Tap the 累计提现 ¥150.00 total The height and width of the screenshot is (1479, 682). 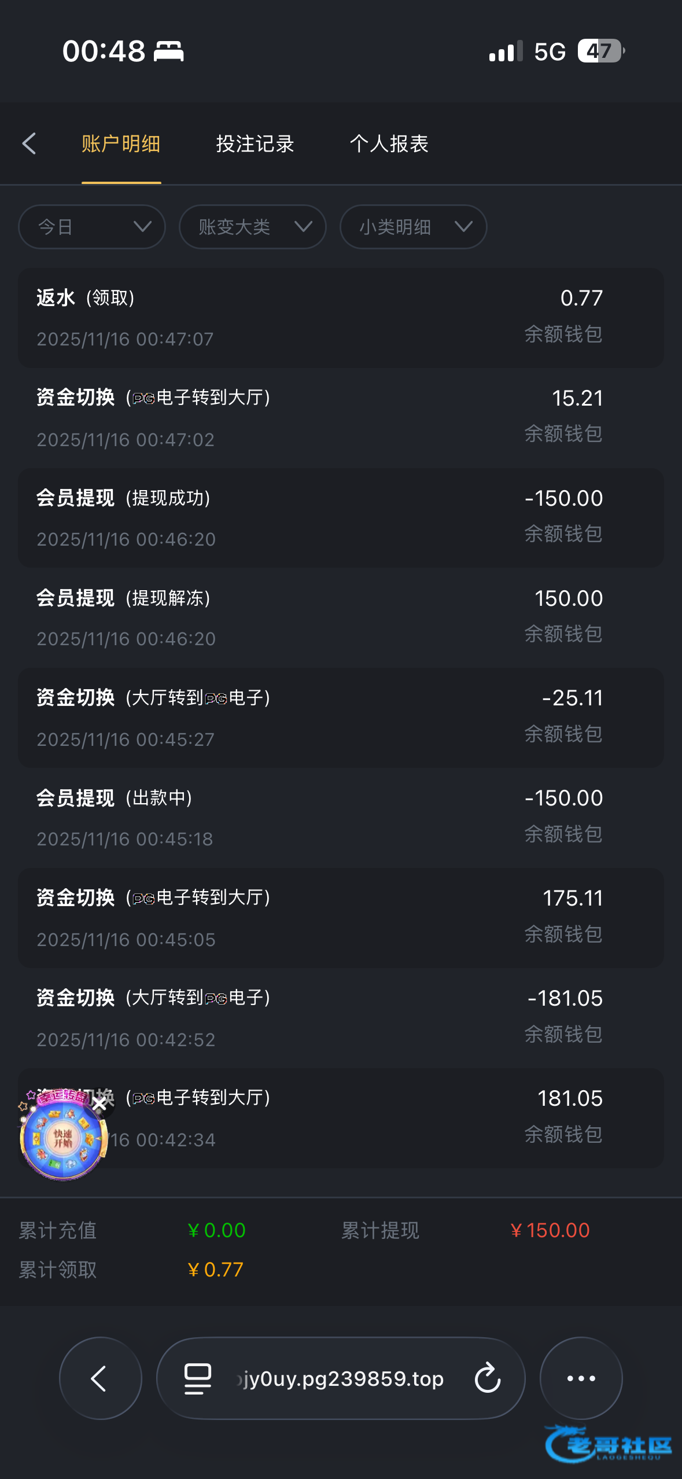[x=550, y=1230]
